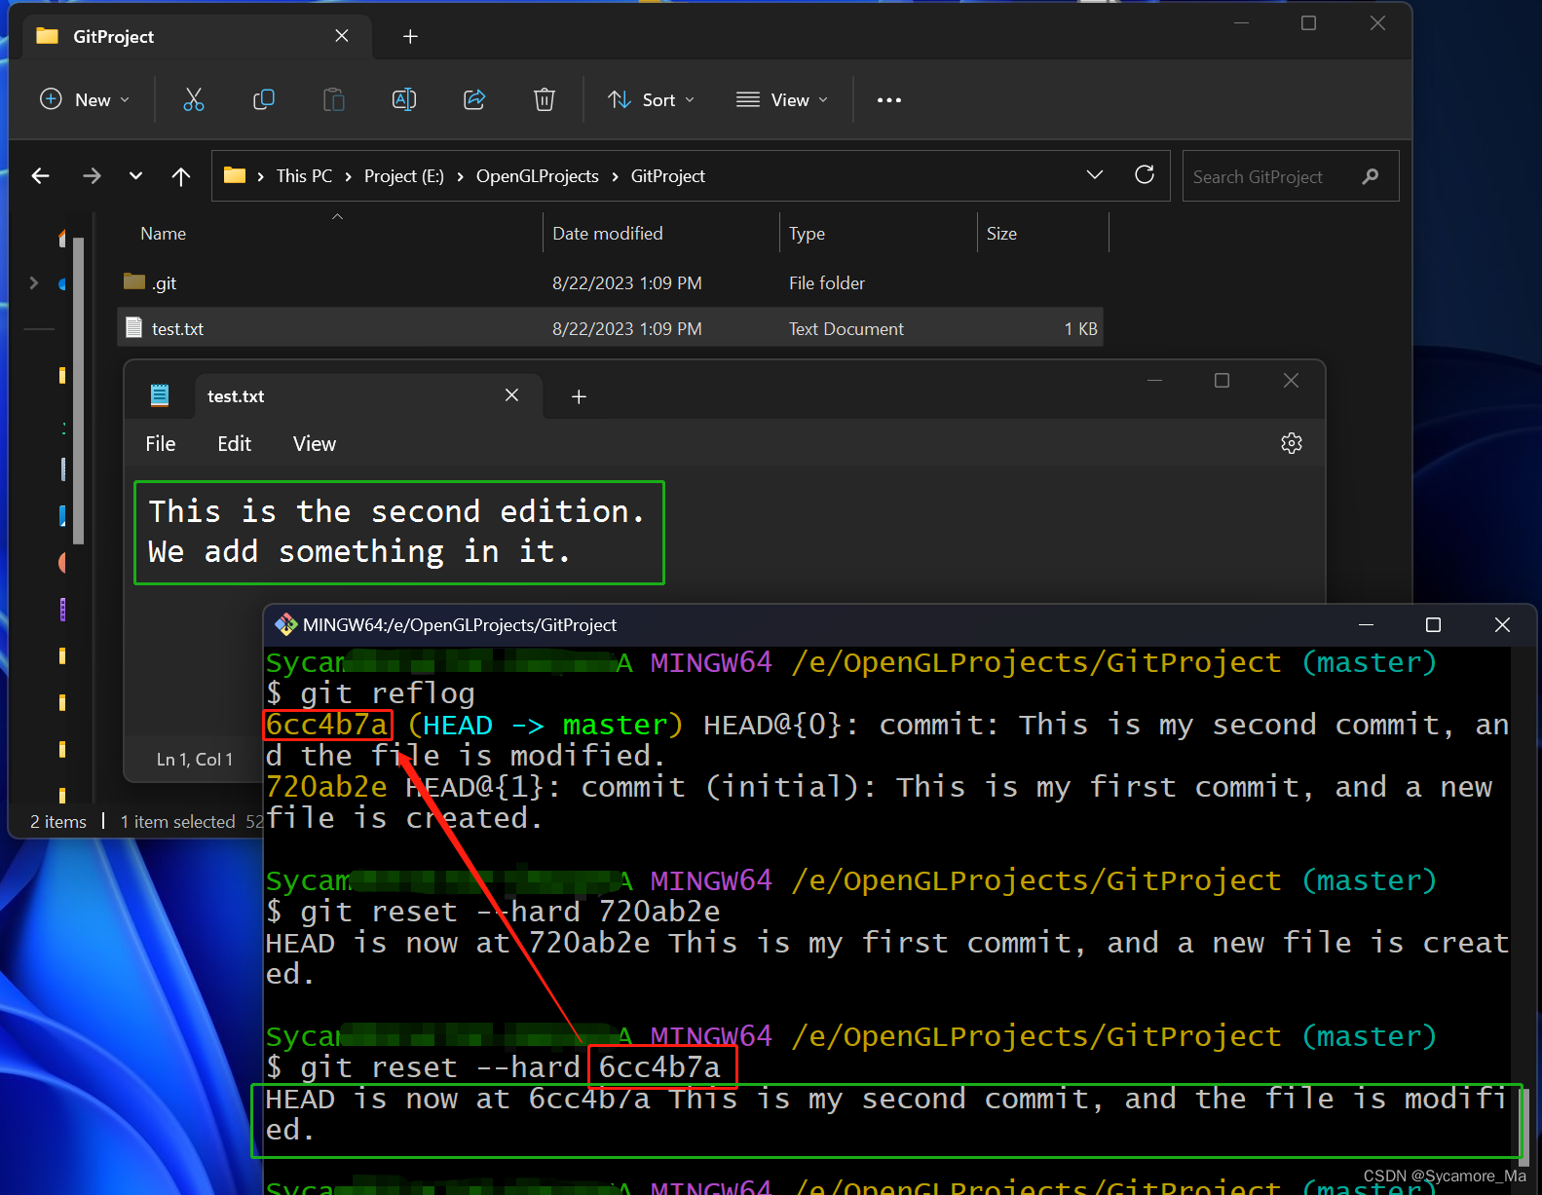Go back with the left arrow in Explorer
The width and height of the screenshot is (1542, 1195).
41,175
